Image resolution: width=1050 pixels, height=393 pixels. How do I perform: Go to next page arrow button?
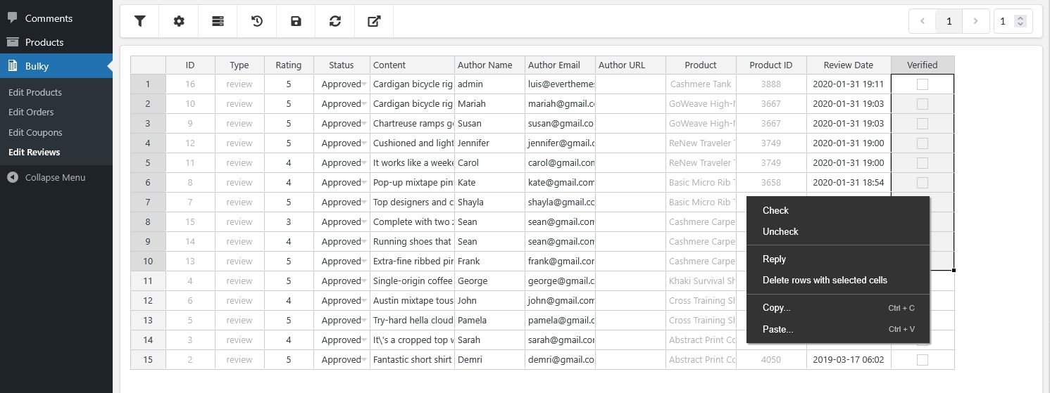point(975,21)
